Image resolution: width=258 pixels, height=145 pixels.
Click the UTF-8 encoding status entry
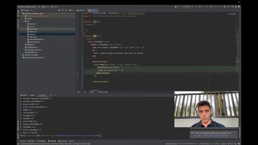[216, 144]
